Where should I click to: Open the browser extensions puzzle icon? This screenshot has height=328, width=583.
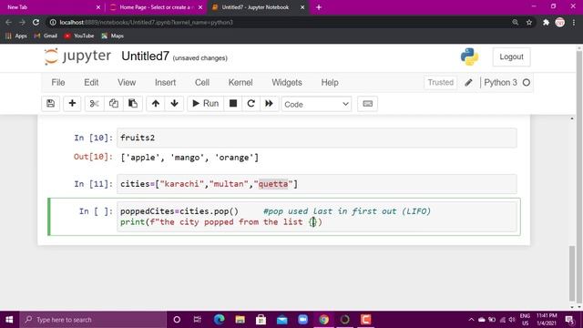coord(546,22)
